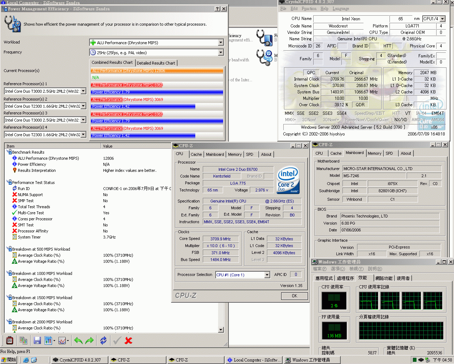Click the system clock showing 下午 04:58
Screen dimensions: 454x364
click(442, 360)
